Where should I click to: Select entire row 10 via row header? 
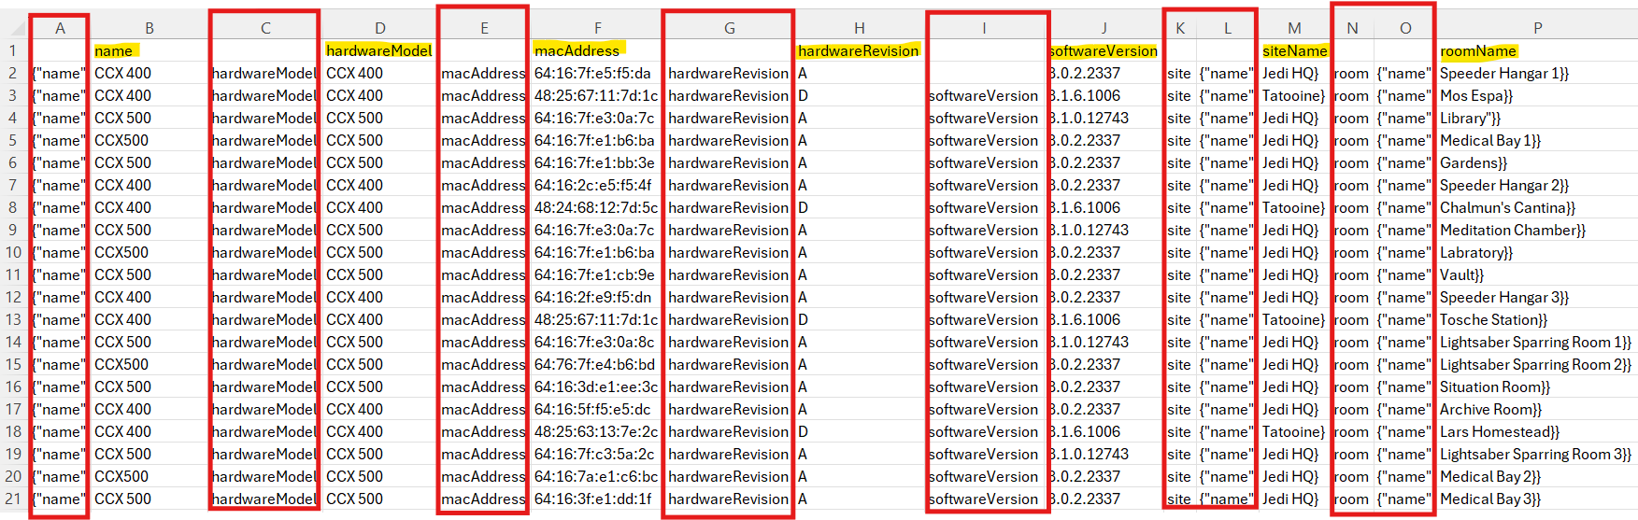tap(13, 252)
